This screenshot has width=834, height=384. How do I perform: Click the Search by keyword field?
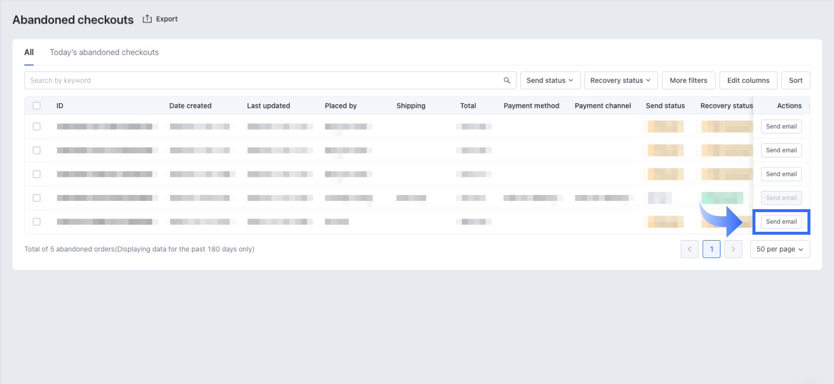(x=263, y=81)
